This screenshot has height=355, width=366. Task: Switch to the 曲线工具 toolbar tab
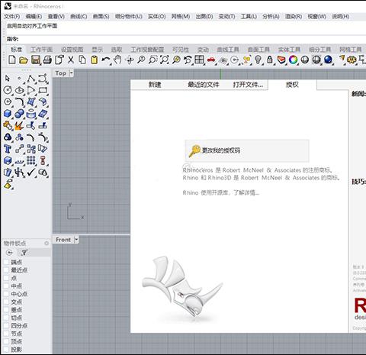228,50
